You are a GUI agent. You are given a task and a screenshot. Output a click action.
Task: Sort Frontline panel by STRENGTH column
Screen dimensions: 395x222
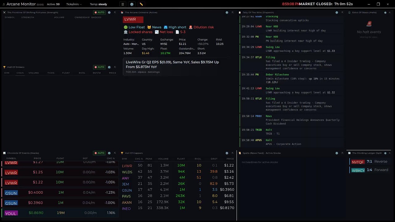coord(28,18)
